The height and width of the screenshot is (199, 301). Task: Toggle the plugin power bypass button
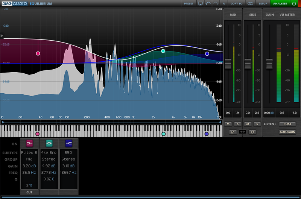click(x=294, y=3)
